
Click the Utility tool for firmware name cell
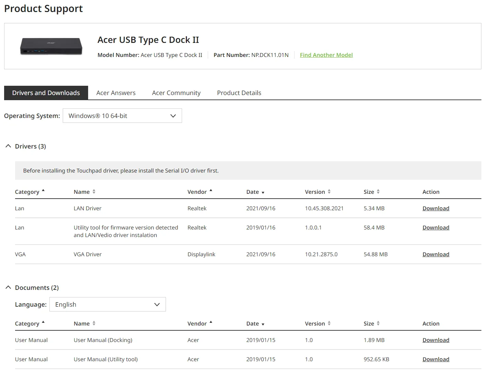126,231
